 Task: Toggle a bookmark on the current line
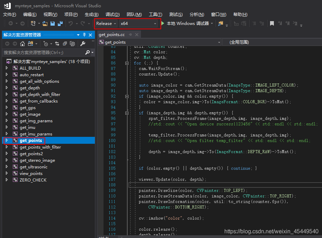point(272,24)
